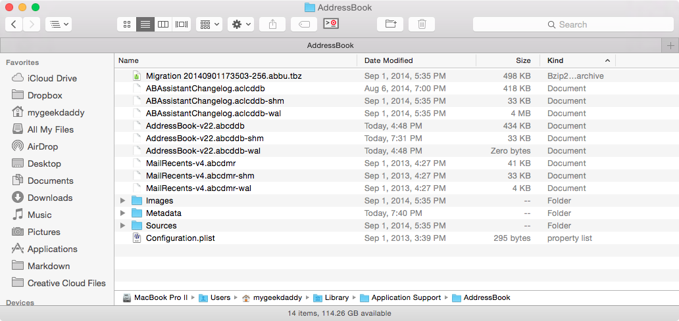Create a new folder with toolbar button

[390, 24]
